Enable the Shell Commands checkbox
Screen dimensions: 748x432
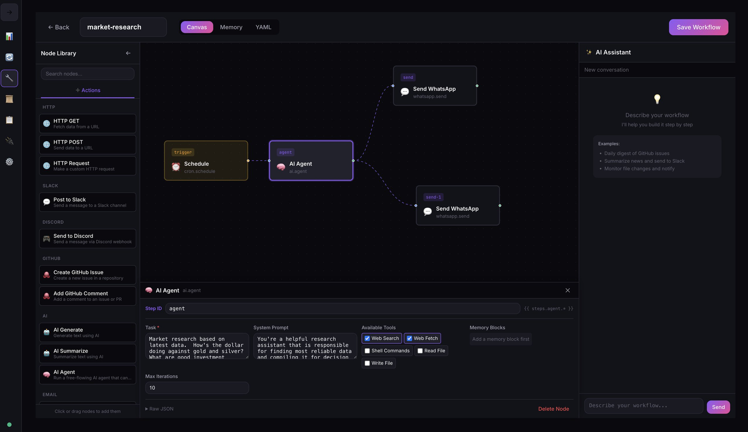367,351
